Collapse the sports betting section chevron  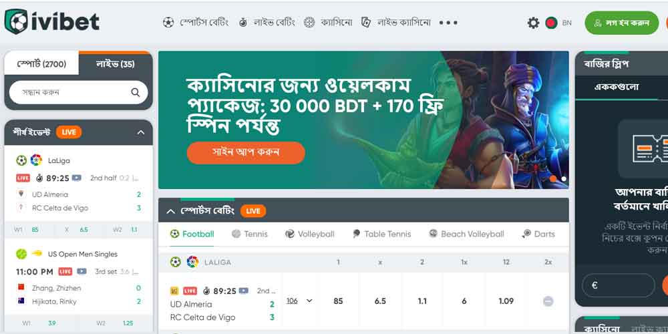point(170,211)
